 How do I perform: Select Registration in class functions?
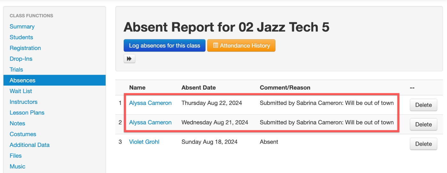[25, 48]
